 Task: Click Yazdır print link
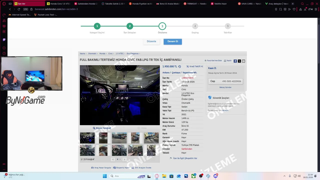(x=227, y=60)
